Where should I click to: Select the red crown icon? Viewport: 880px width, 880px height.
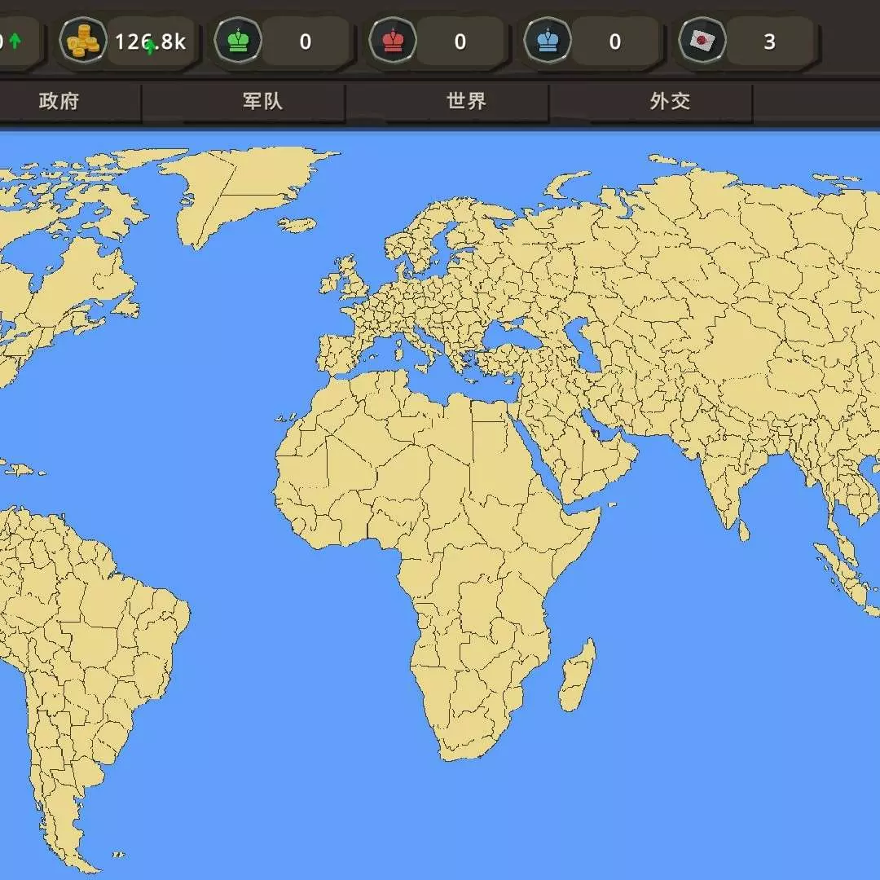pos(393,41)
